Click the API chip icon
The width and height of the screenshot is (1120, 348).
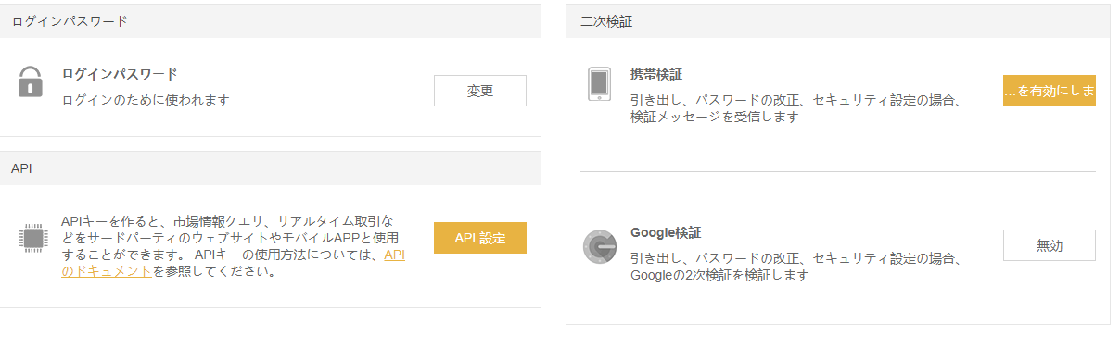click(32, 238)
